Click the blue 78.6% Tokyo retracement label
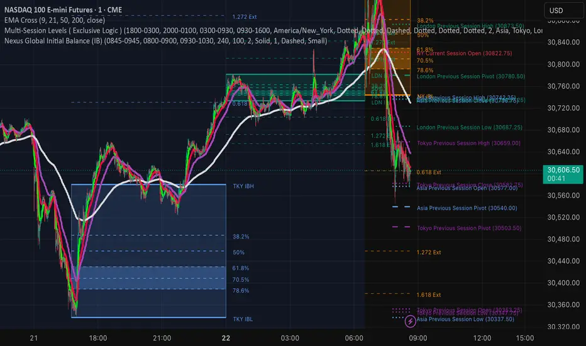The image size is (586, 346). click(241, 291)
